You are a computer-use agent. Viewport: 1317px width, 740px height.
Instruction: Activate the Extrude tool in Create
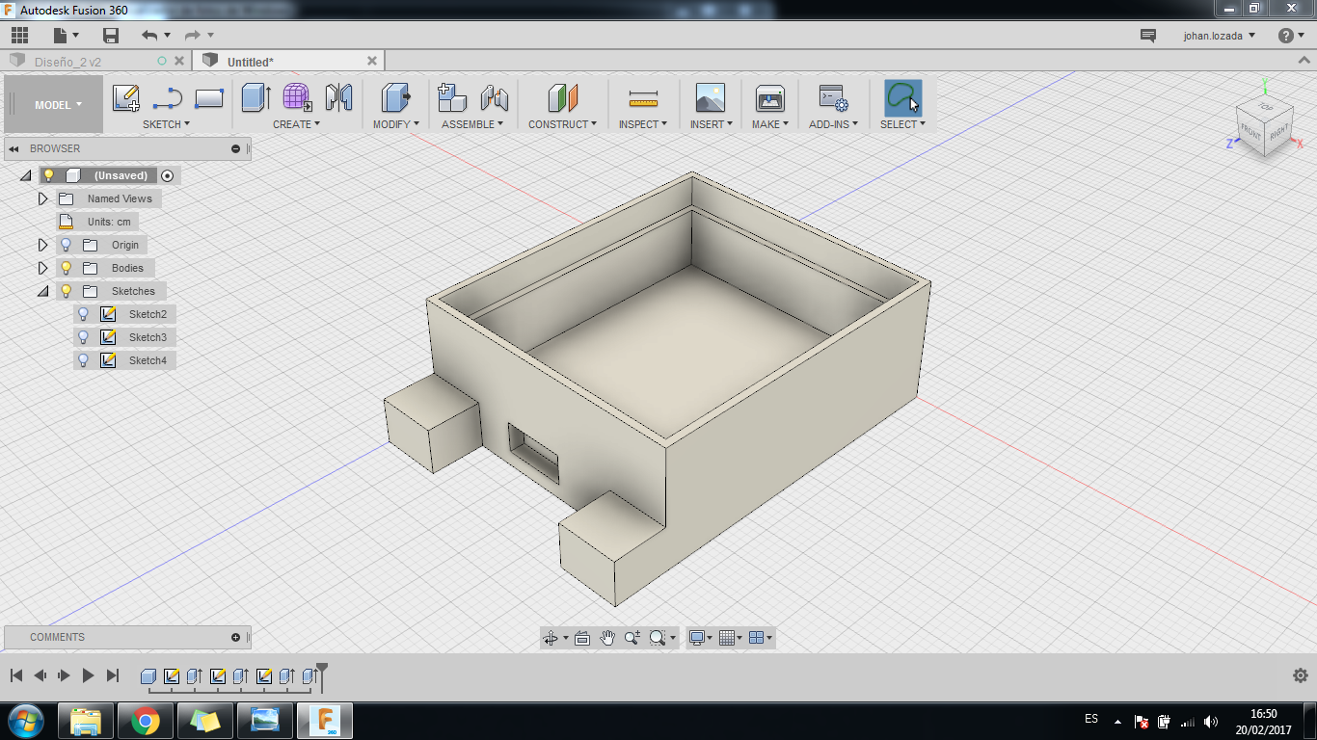(255, 98)
